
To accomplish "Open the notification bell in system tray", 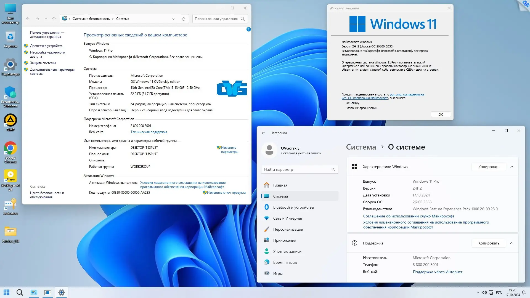I will pyautogui.click(x=524, y=292).
